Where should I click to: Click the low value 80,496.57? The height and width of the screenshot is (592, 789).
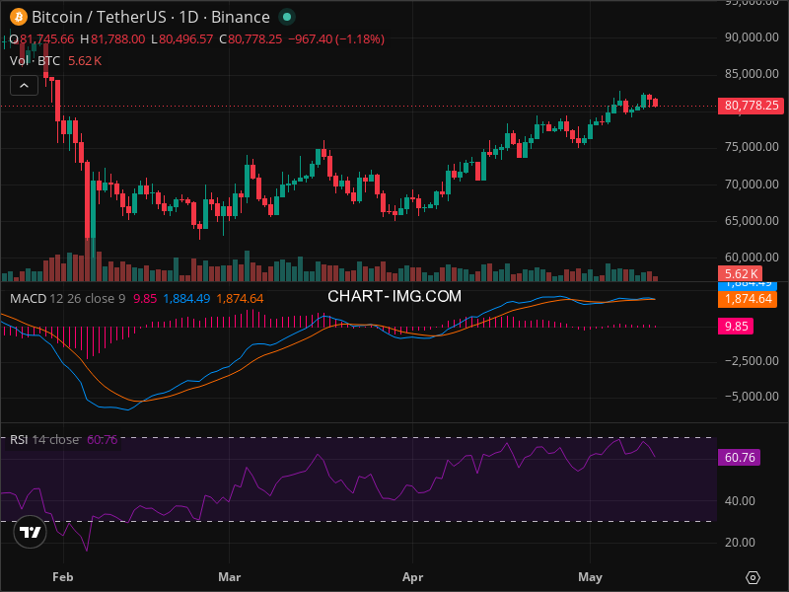pos(185,39)
